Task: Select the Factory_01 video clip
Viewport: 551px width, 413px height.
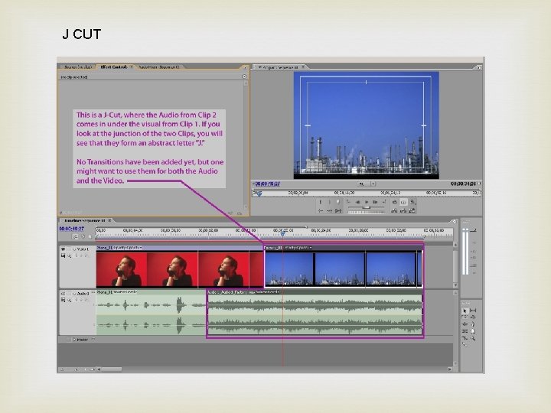Action: (x=344, y=266)
